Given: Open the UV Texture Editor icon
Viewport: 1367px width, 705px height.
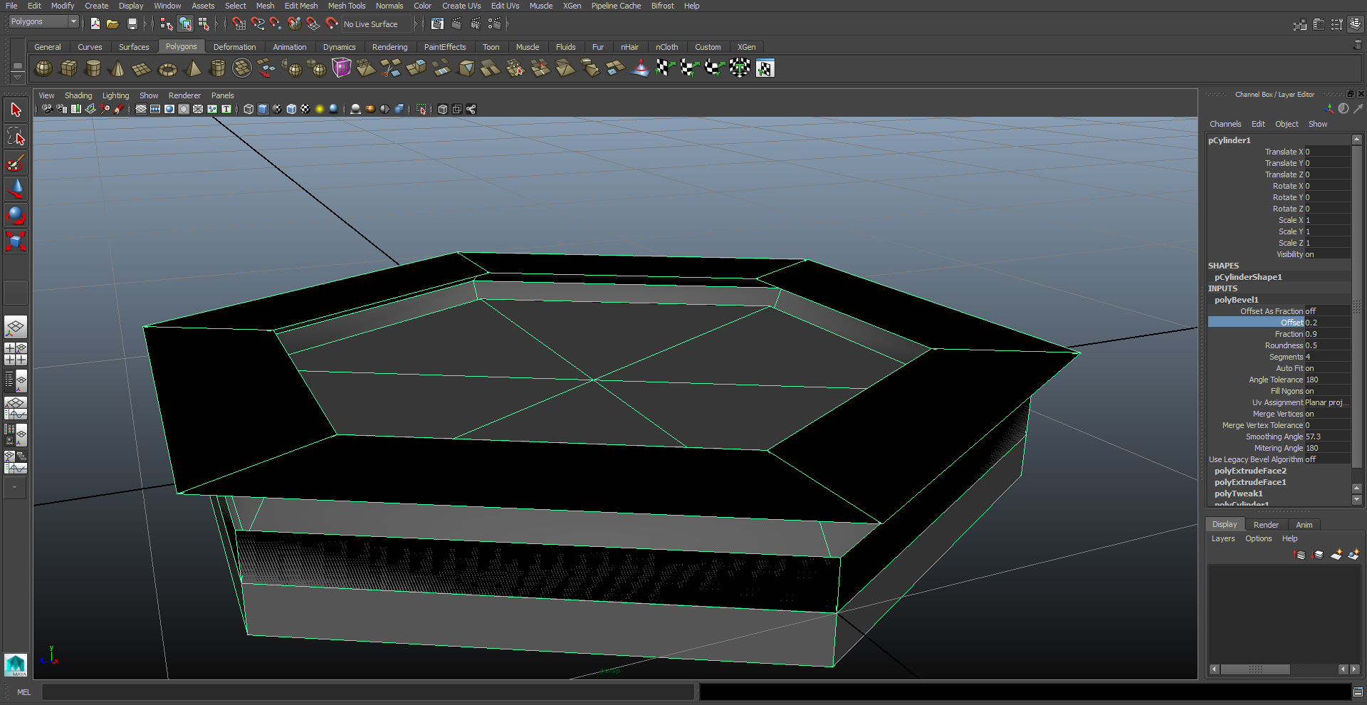Looking at the screenshot, I should pyautogui.click(x=766, y=68).
